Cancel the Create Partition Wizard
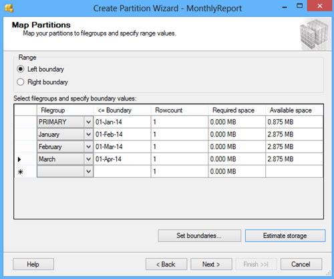This screenshot has width=334, height=279. tap(301, 264)
